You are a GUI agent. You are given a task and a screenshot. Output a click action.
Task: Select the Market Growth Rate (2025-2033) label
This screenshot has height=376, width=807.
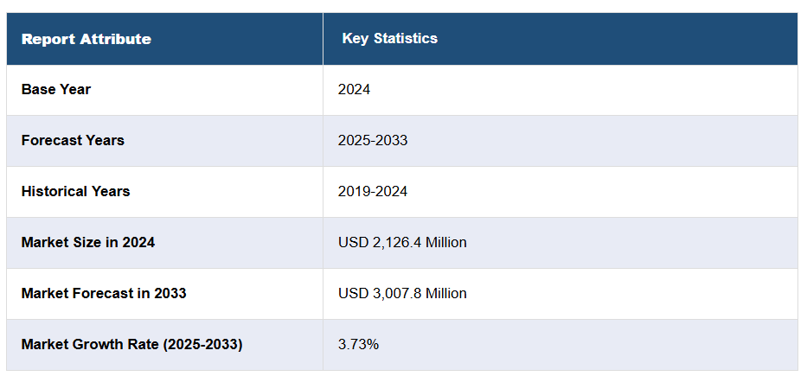point(131,344)
